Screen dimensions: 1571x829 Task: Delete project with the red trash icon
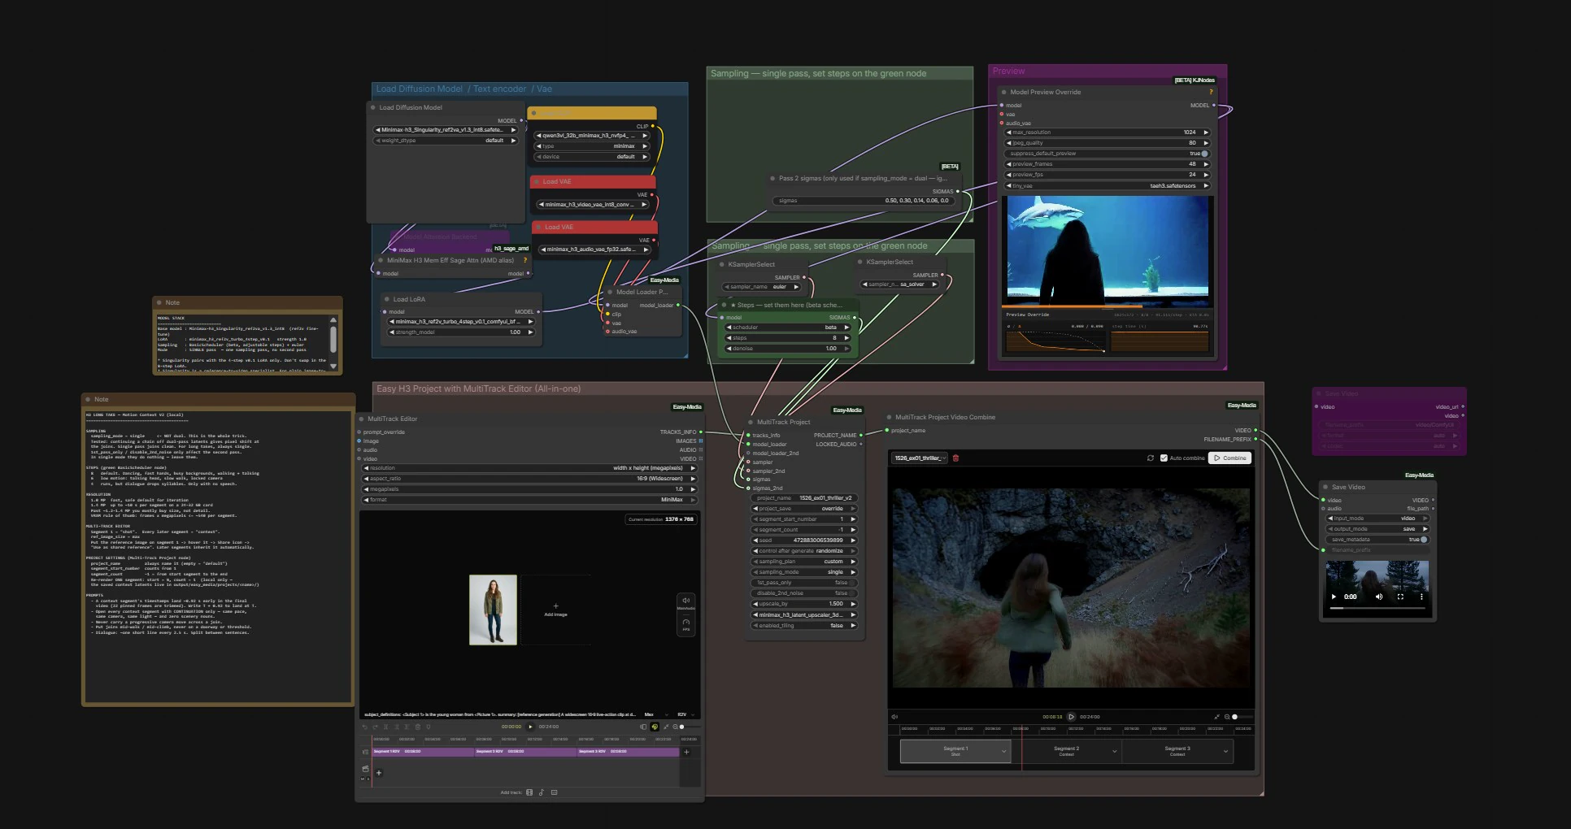point(955,458)
